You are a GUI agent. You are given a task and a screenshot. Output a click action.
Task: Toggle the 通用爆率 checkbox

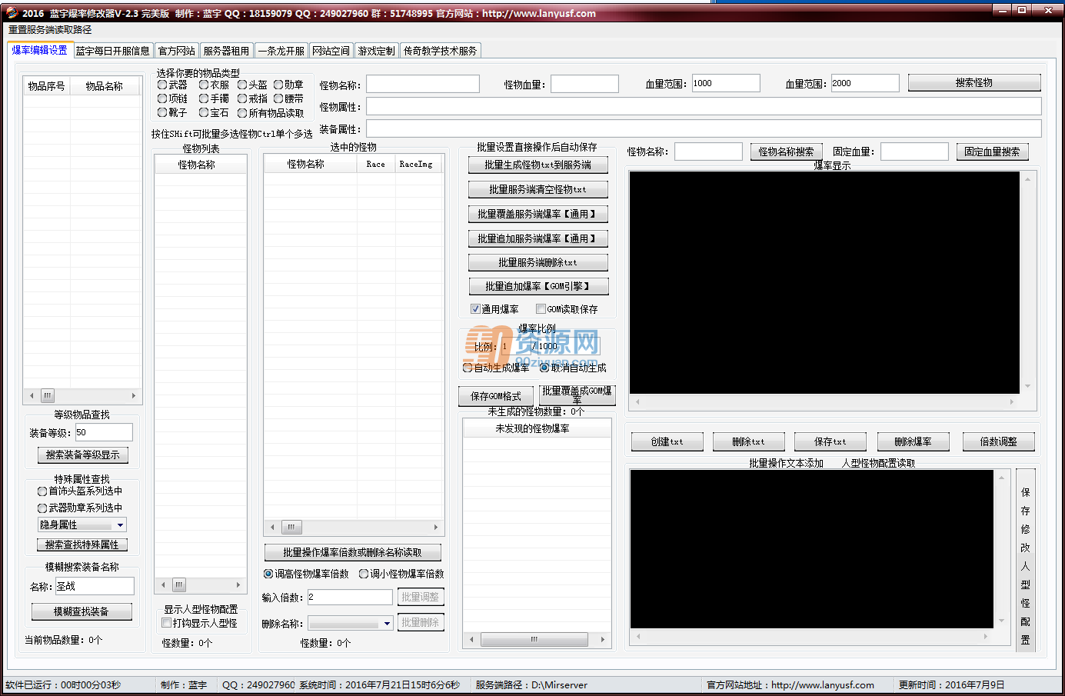click(x=475, y=309)
